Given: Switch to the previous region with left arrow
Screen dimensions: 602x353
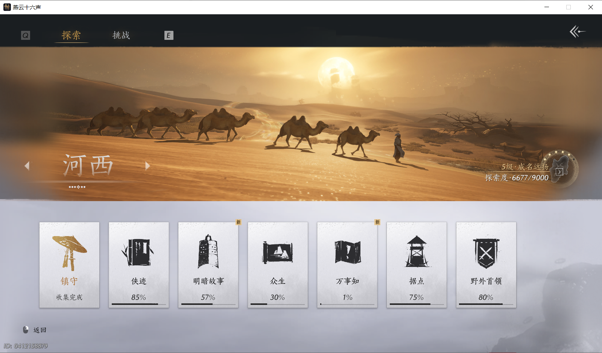Looking at the screenshot, I should coord(26,166).
